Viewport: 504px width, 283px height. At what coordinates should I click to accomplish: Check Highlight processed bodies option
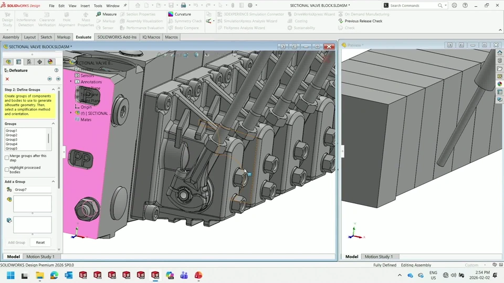pos(7,170)
